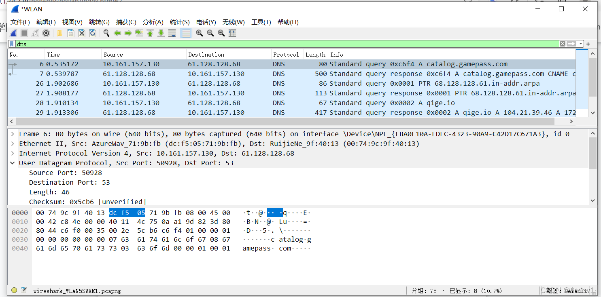Open capture options gear icon
Image resolution: width=601 pixels, height=297 pixels.
click(46, 33)
